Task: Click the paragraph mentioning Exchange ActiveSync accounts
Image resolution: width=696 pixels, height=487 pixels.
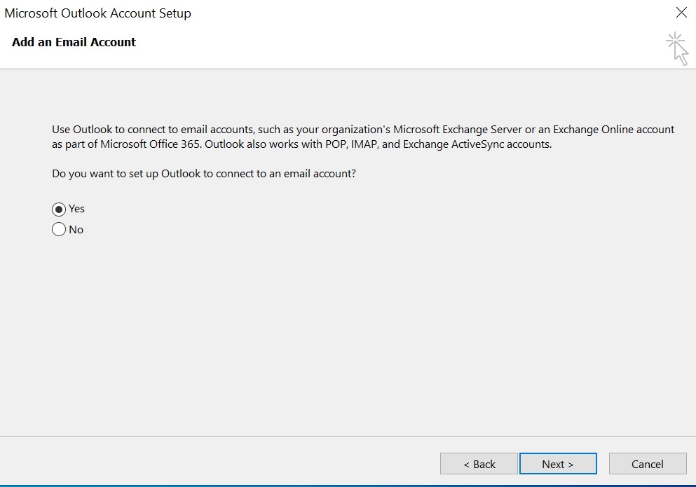Action: [363, 137]
